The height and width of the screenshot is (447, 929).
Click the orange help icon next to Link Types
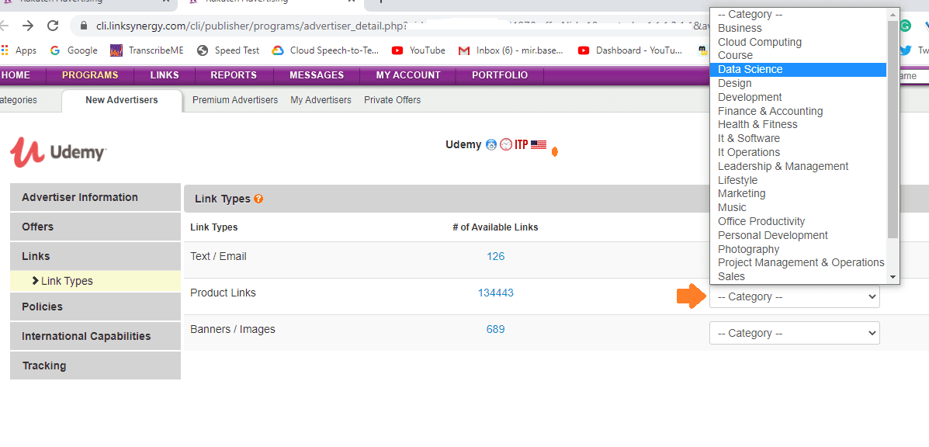click(x=258, y=199)
